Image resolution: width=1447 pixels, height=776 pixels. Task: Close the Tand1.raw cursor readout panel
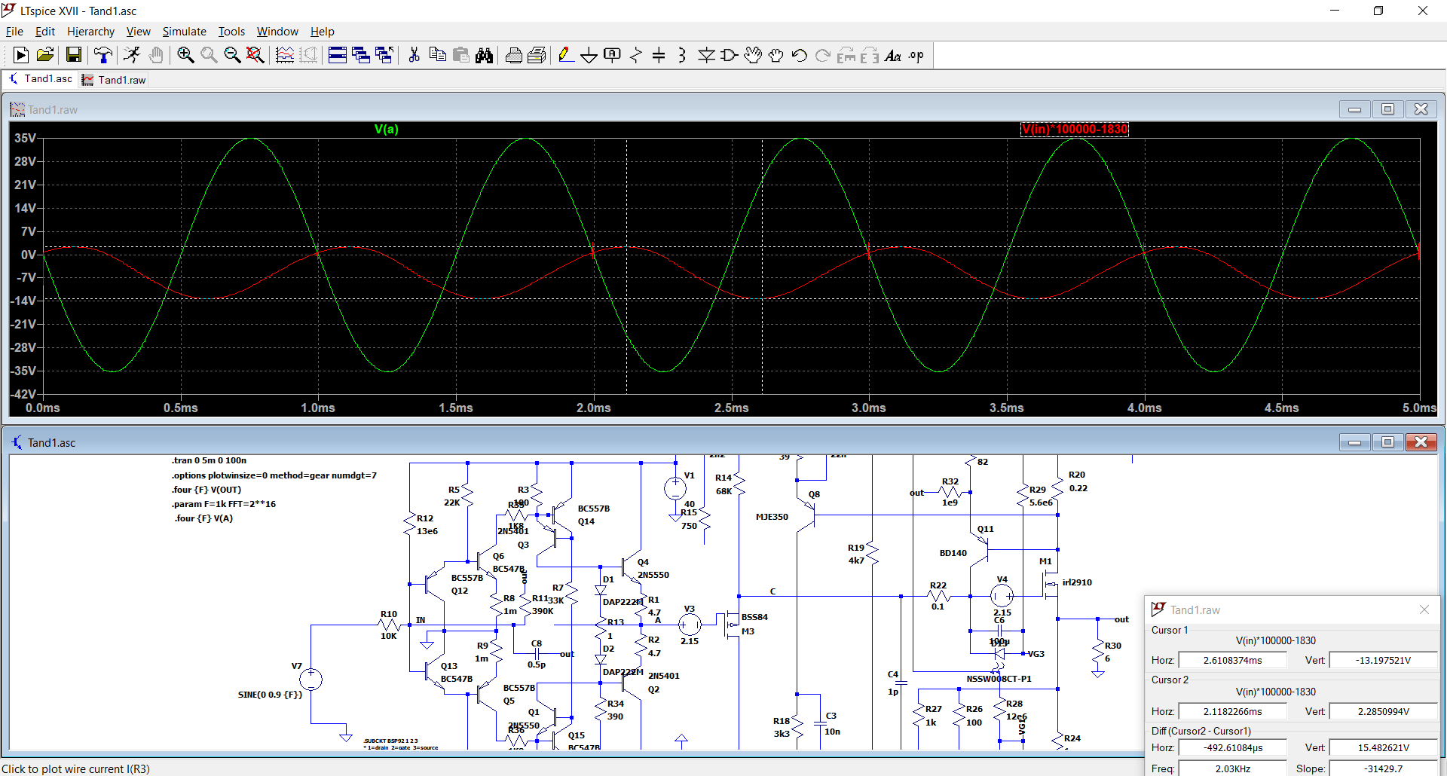click(x=1424, y=609)
